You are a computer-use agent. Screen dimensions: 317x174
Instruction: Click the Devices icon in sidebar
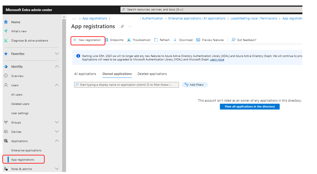[6, 132]
